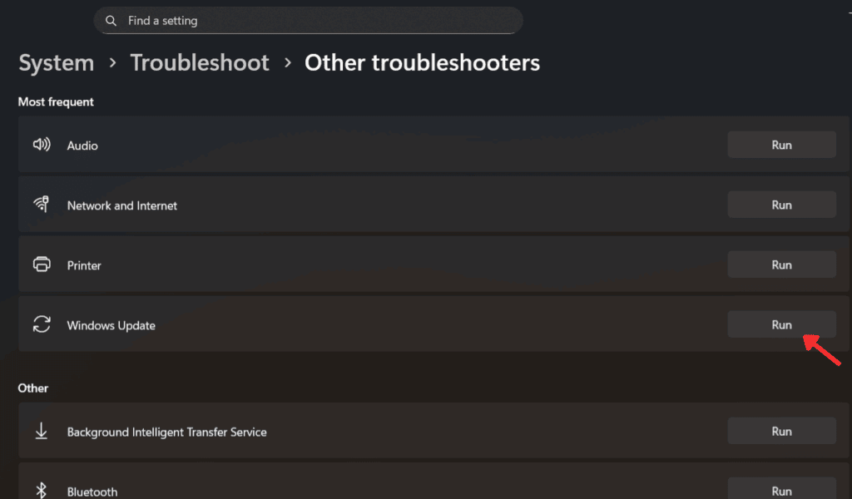Navigate to Troubleshoot breadcrumb link
The width and height of the screenshot is (852, 499).
coord(200,63)
